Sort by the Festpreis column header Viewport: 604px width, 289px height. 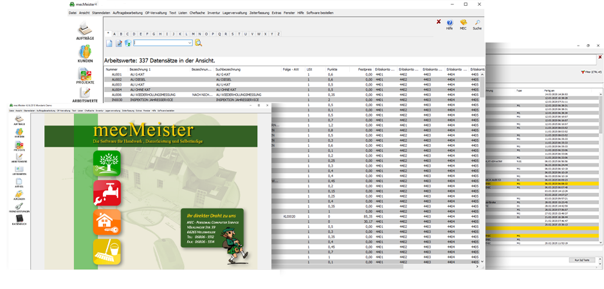tap(361, 70)
